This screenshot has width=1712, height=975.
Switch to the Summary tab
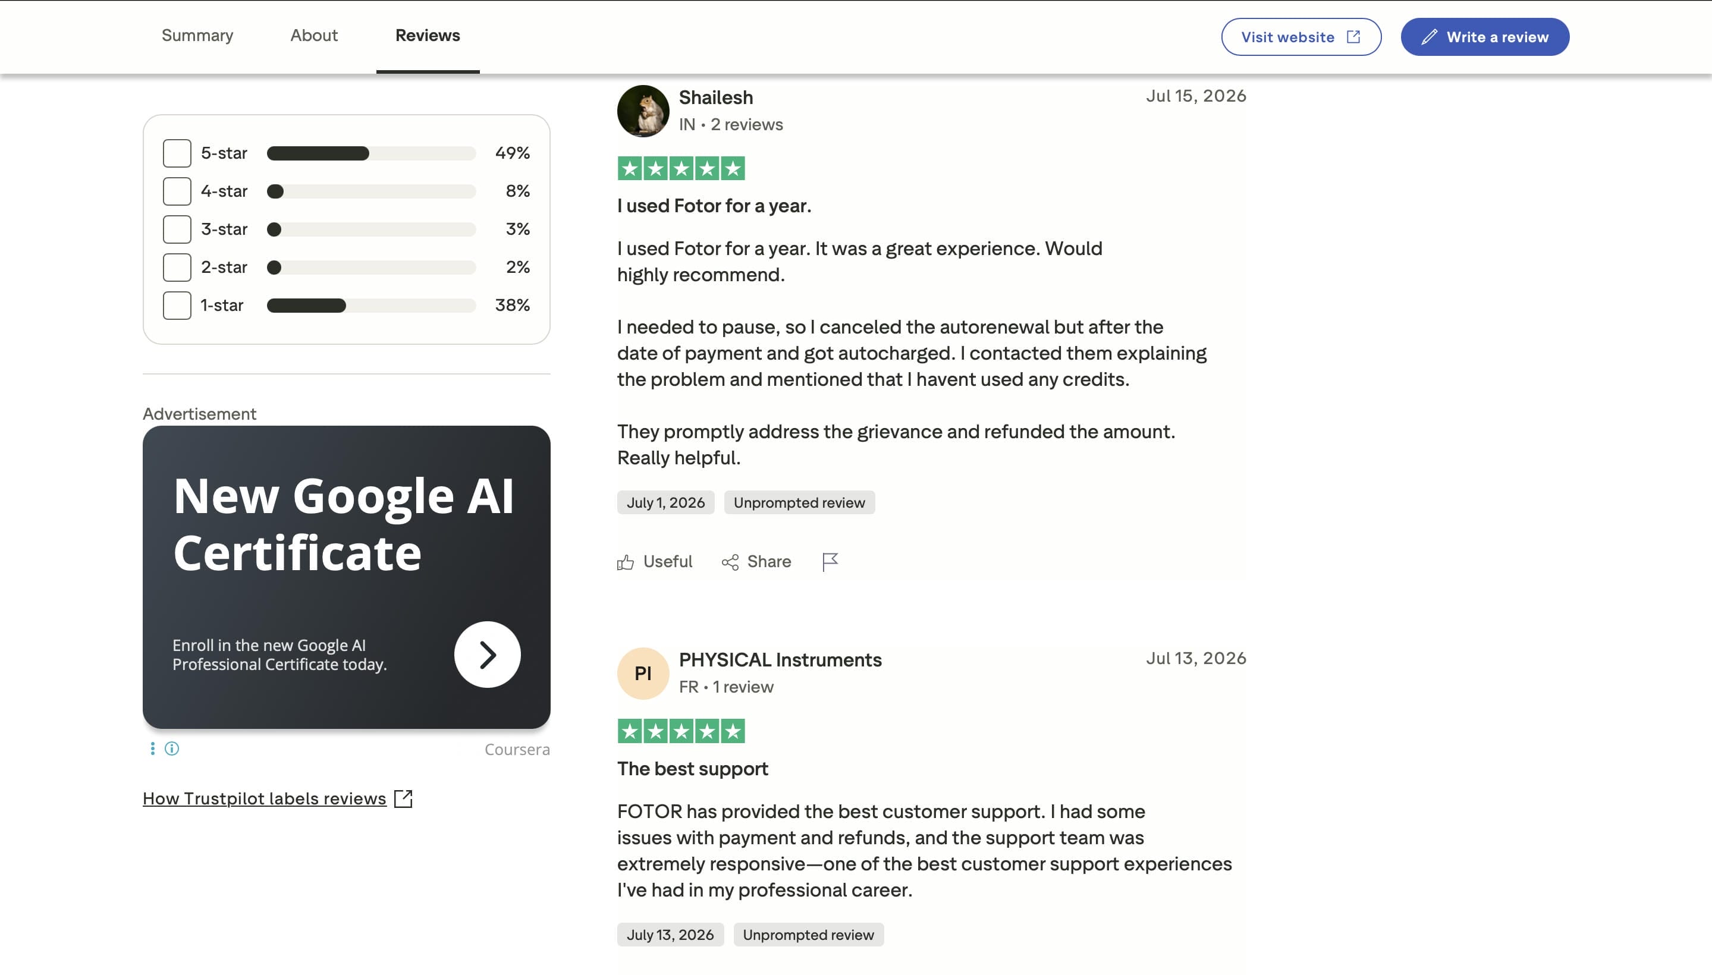197,36
